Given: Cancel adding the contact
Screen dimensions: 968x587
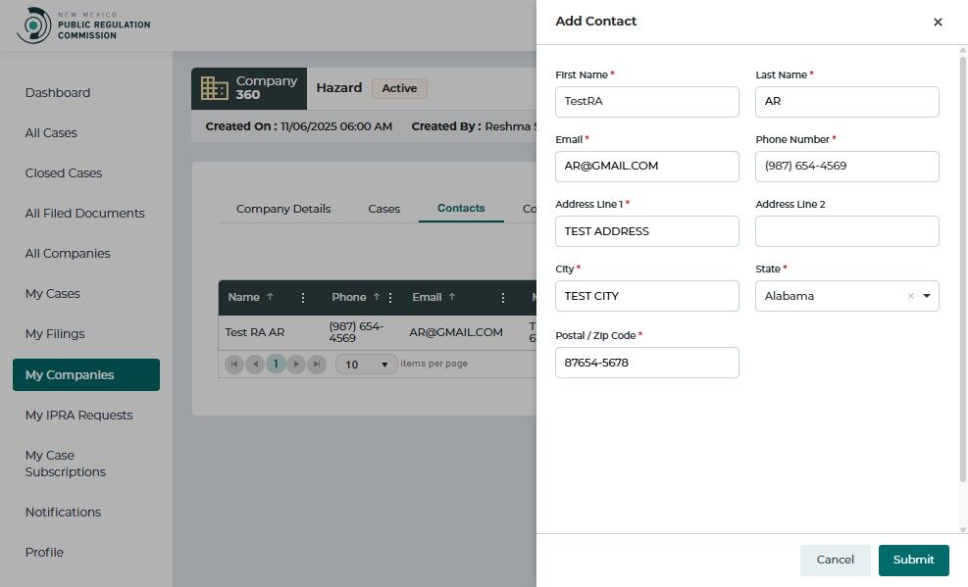Looking at the screenshot, I should tap(836, 560).
